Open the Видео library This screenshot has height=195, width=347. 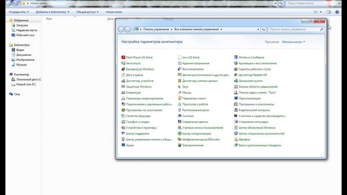pyautogui.click(x=20, y=50)
